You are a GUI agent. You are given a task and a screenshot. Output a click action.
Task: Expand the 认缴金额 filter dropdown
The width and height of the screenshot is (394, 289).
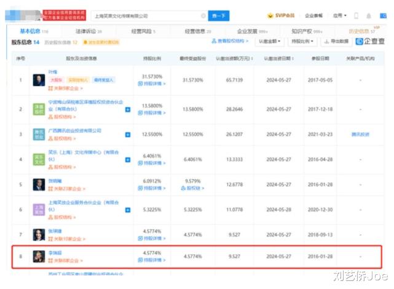click(x=270, y=41)
